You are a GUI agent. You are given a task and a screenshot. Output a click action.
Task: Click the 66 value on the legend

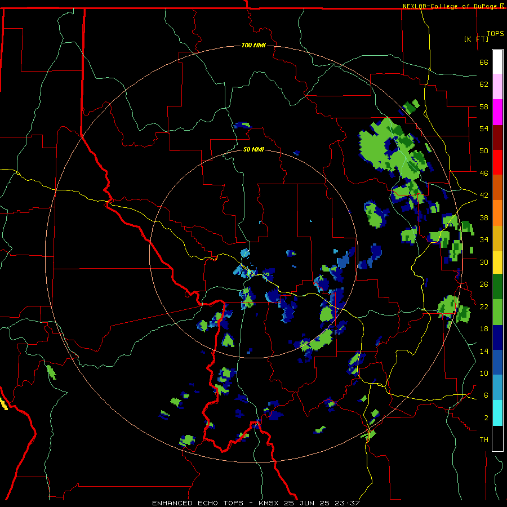[x=484, y=62]
